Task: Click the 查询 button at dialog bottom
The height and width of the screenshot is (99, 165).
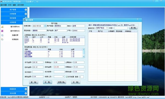Action: (34, 82)
